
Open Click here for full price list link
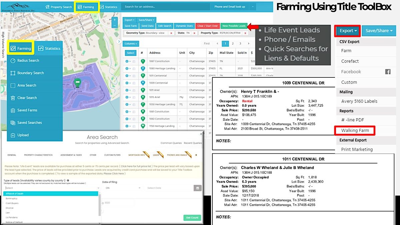click(135, 166)
